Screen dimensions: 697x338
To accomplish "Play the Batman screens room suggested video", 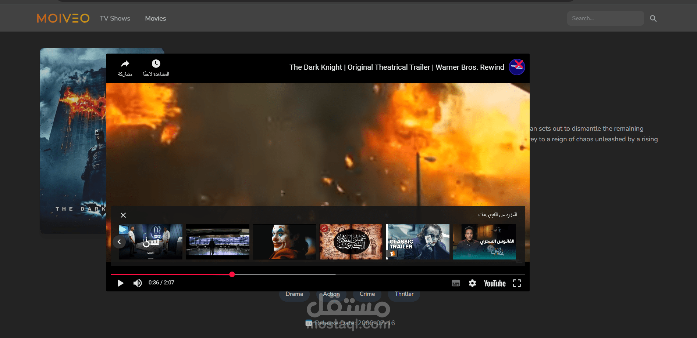I will 217,242.
